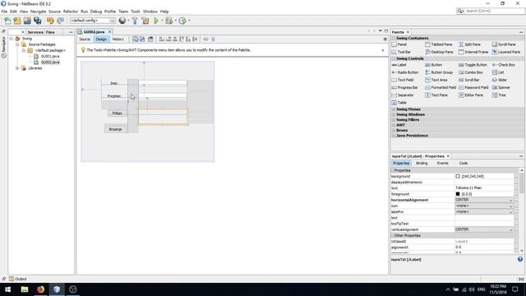Click the globe browser icon in toolbar

tap(122, 21)
